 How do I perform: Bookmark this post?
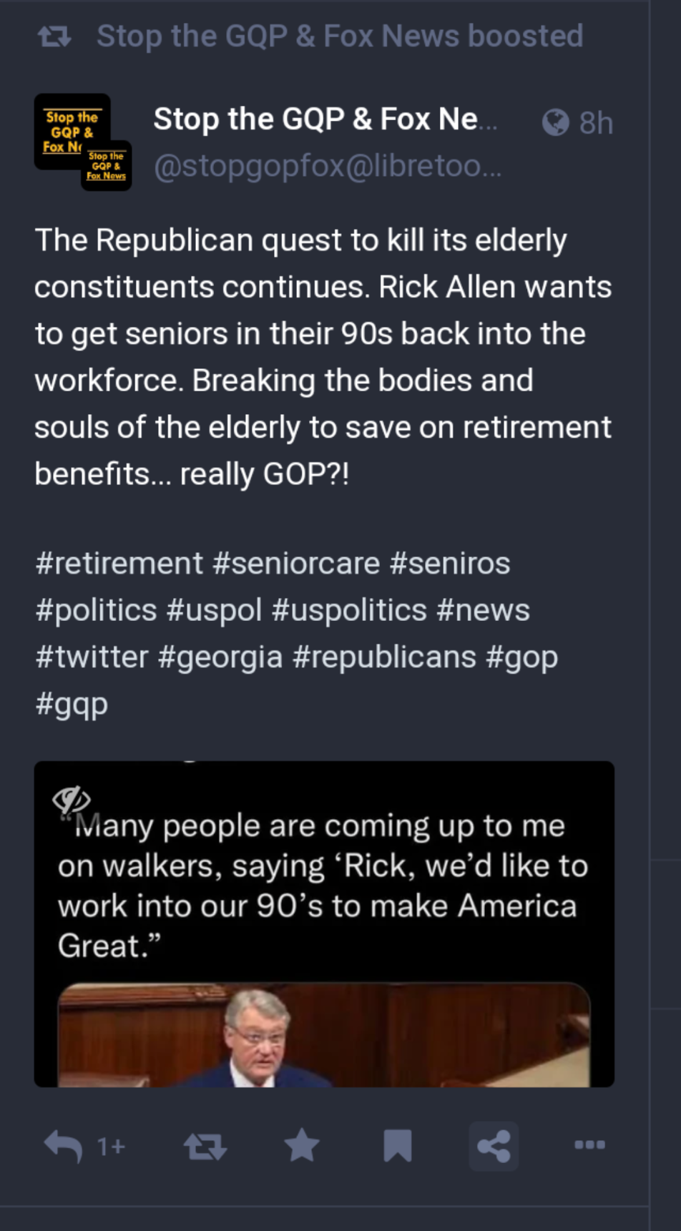(397, 1146)
